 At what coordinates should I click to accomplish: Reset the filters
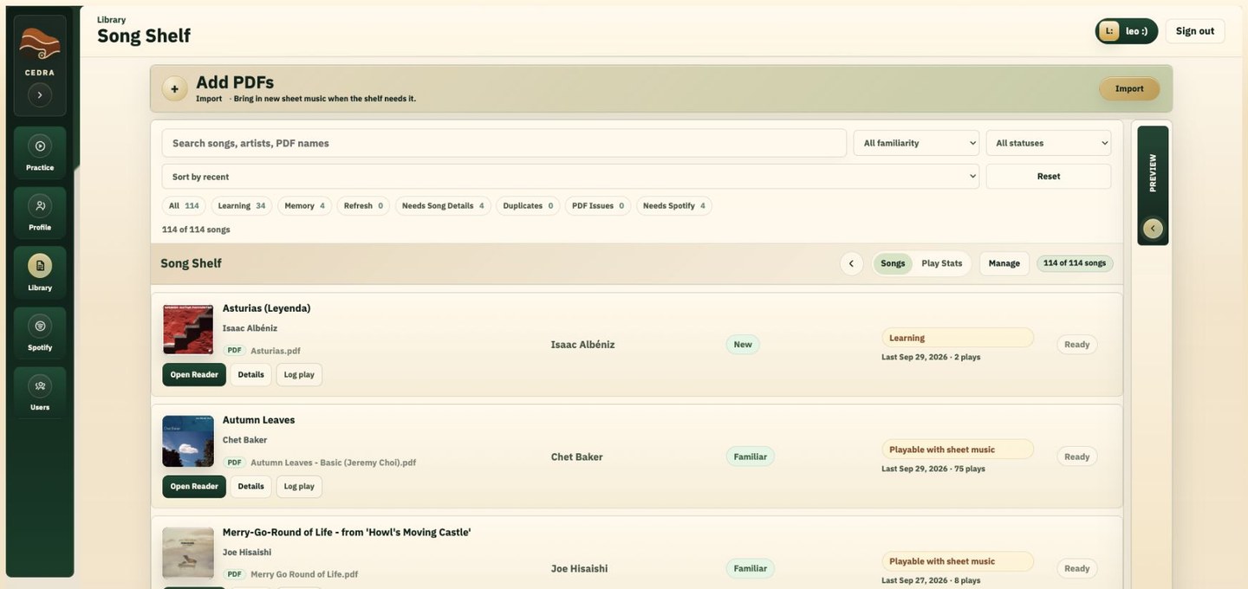tap(1048, 177)
